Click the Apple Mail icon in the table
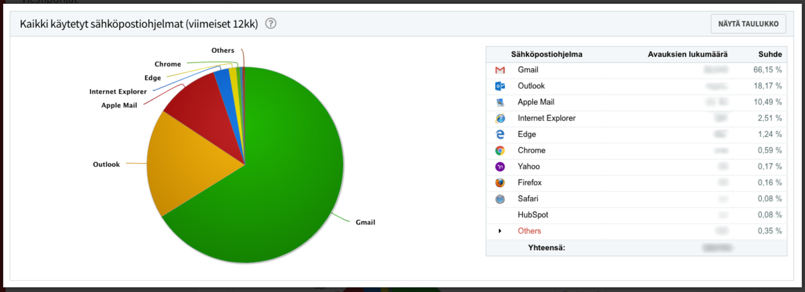Image resolution: width=805 pixels, height=292 pixels. [500, 102]
